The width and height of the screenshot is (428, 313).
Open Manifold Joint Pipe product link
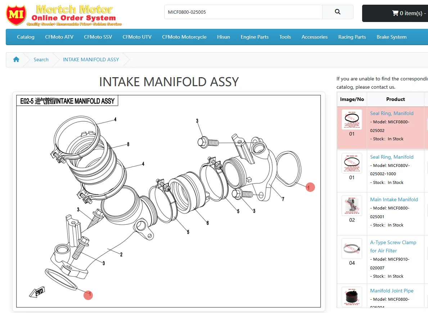pos(392,291)
